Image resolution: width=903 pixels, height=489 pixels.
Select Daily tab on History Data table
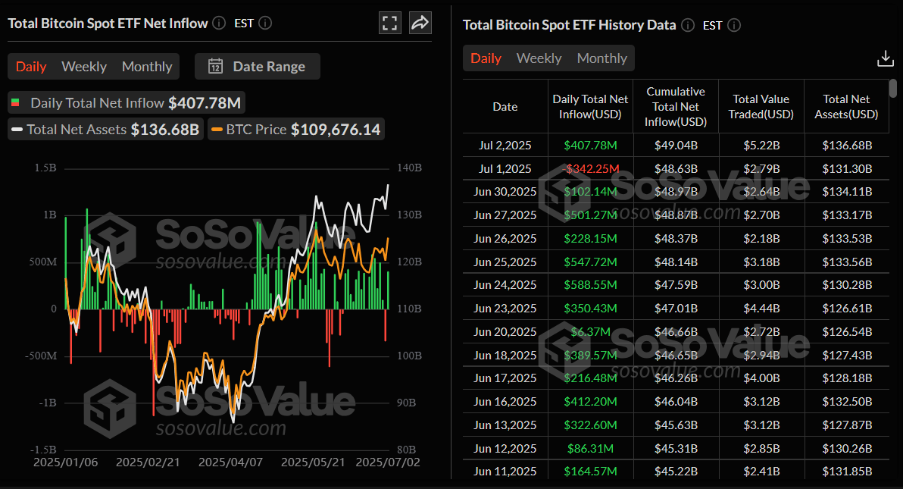(486, 58)
